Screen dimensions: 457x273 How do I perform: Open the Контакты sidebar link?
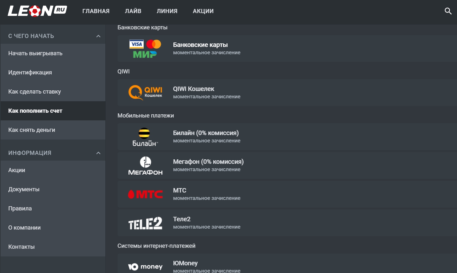click(x=21, y=247)
